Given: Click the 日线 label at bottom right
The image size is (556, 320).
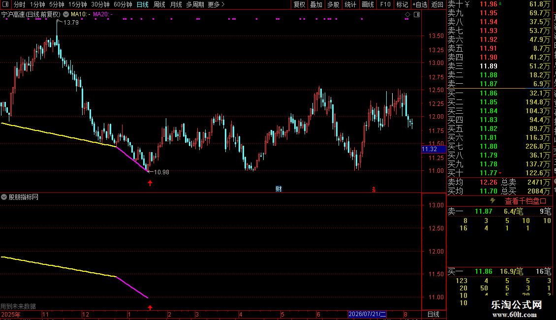Looking at the screenshot, I should click(x=433, y=314).
